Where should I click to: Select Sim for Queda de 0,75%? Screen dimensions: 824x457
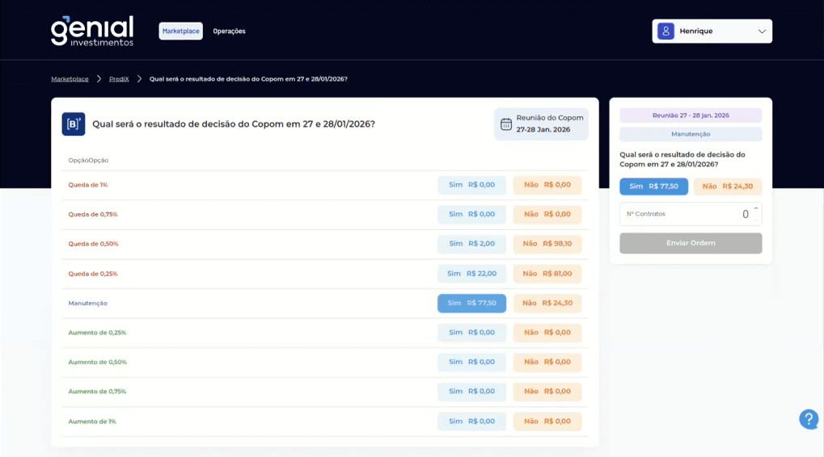(472, 214)
